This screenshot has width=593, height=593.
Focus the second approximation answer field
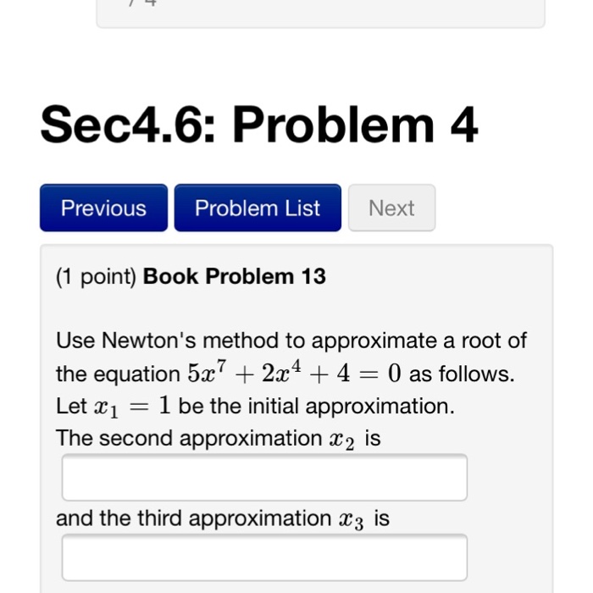tap(264, 478)
